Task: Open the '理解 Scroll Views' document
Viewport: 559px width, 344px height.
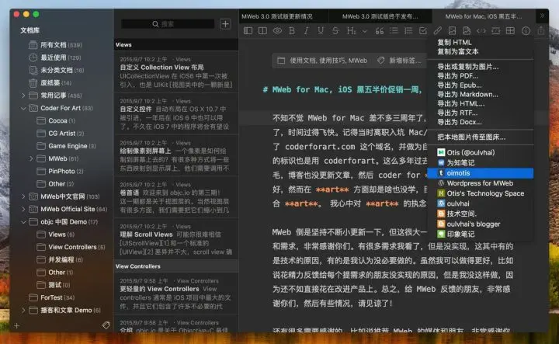Action: pyautogui.click(x=175, y=238)
